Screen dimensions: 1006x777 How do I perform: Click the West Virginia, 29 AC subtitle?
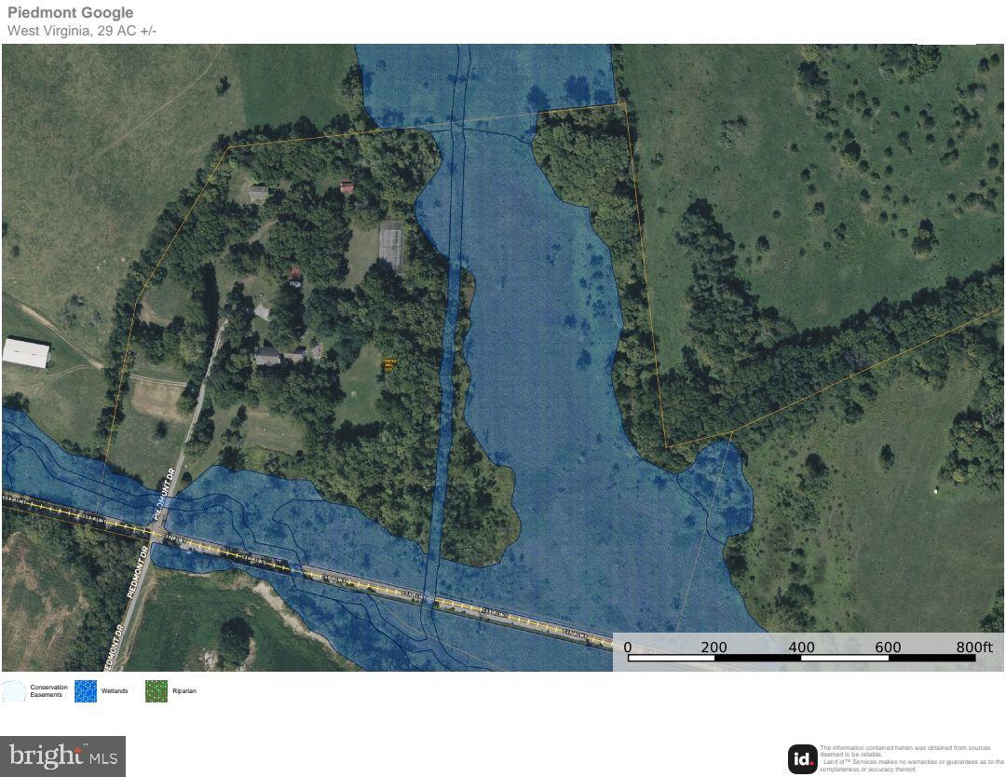click(x=82, y=31)
